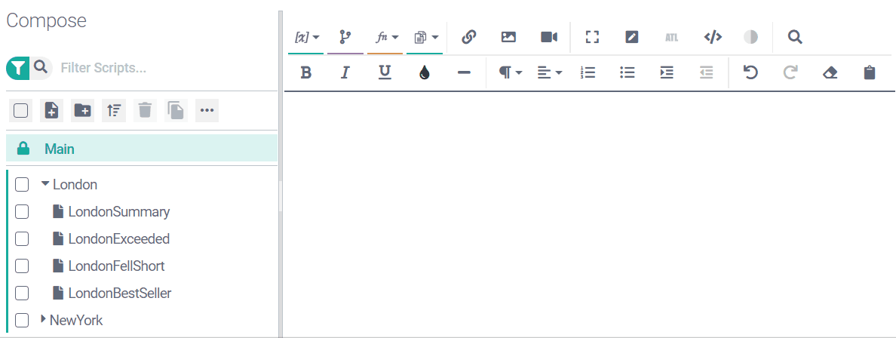Image resolution: width=896 pixels, height=338 pixels.
Task: Open the more options ellipsis menu
Action: (207, 110)
